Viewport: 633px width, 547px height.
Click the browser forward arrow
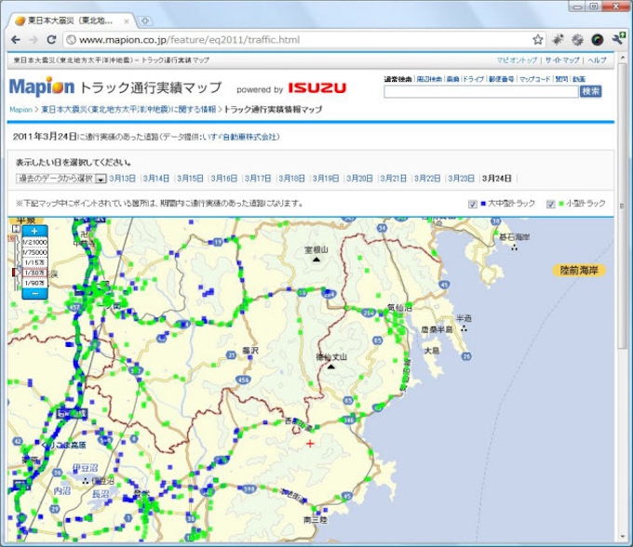(34, 39)
